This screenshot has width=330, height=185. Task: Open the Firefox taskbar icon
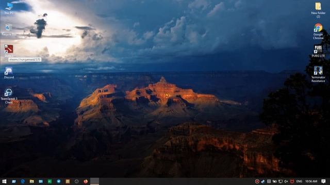pyautogui.click(x=86, y=181)
